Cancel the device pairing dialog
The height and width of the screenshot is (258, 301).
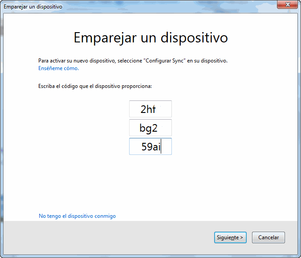[268, 237]
